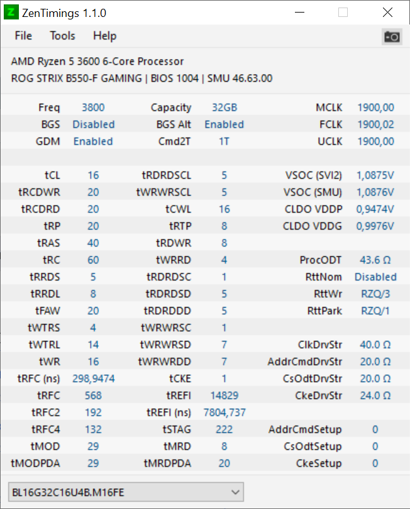Screen dimensions: 410x509
Task: Click the Cmd2T value 1T
Action: click(224, 142)
